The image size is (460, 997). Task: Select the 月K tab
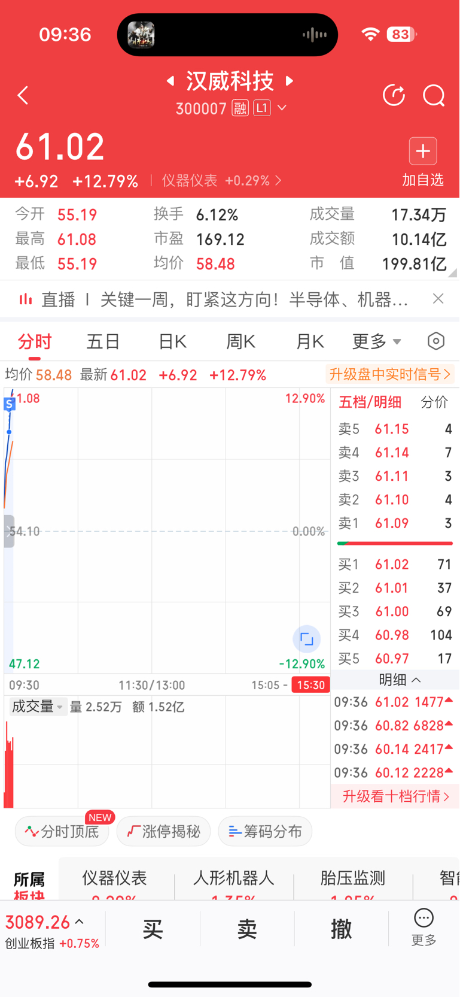coord(310,342)
